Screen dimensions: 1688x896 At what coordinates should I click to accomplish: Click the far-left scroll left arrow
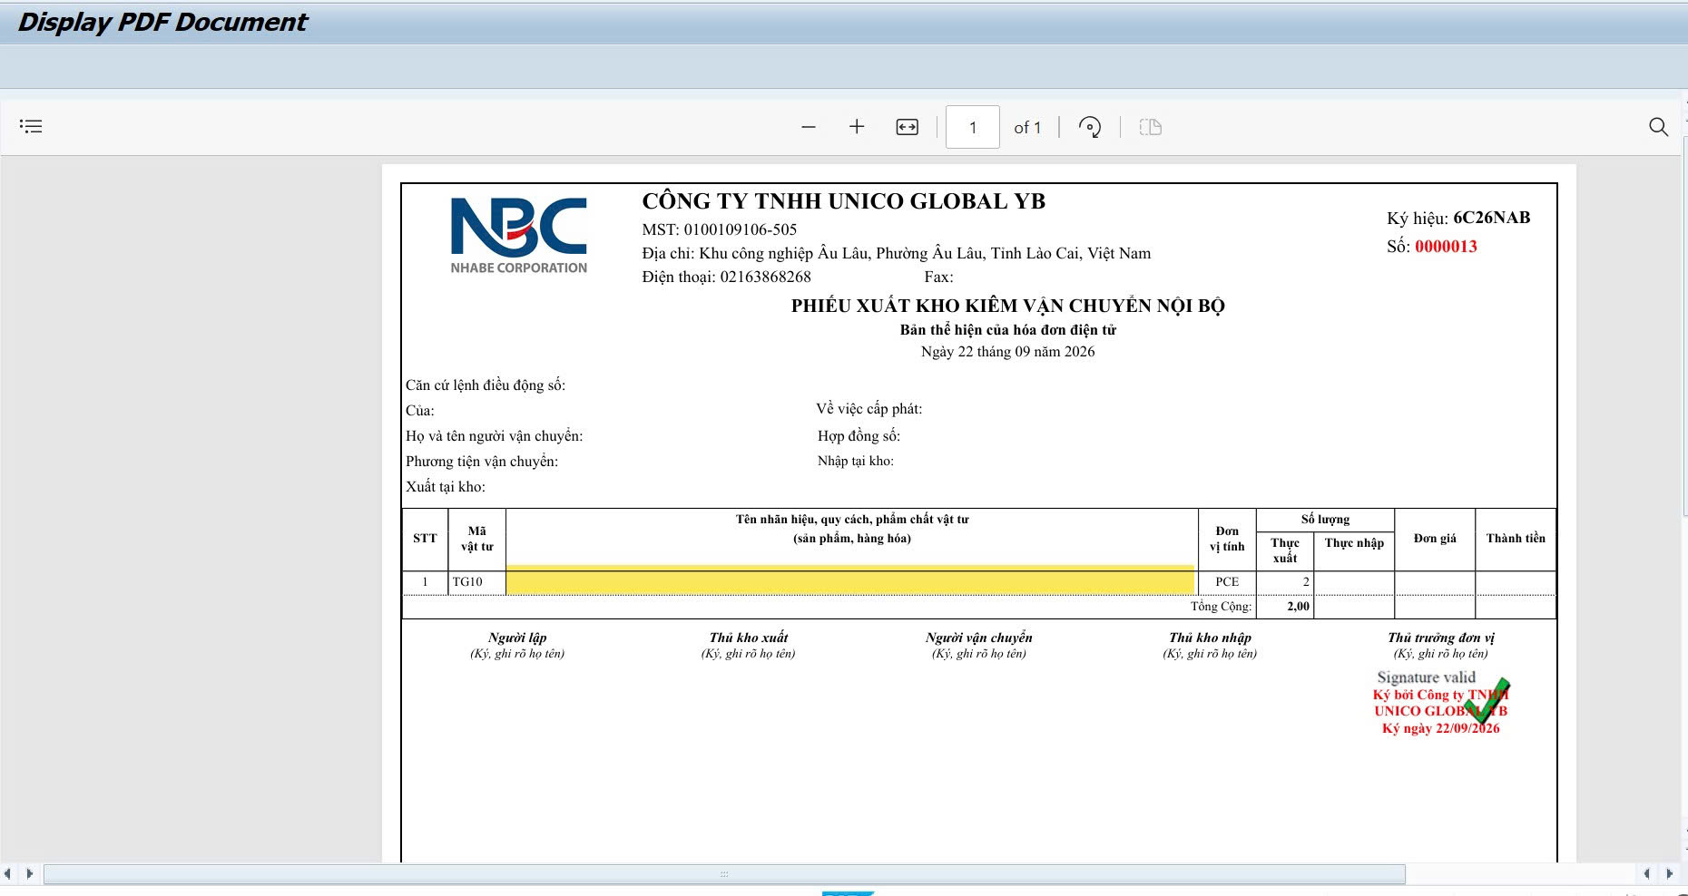point(7,874)
